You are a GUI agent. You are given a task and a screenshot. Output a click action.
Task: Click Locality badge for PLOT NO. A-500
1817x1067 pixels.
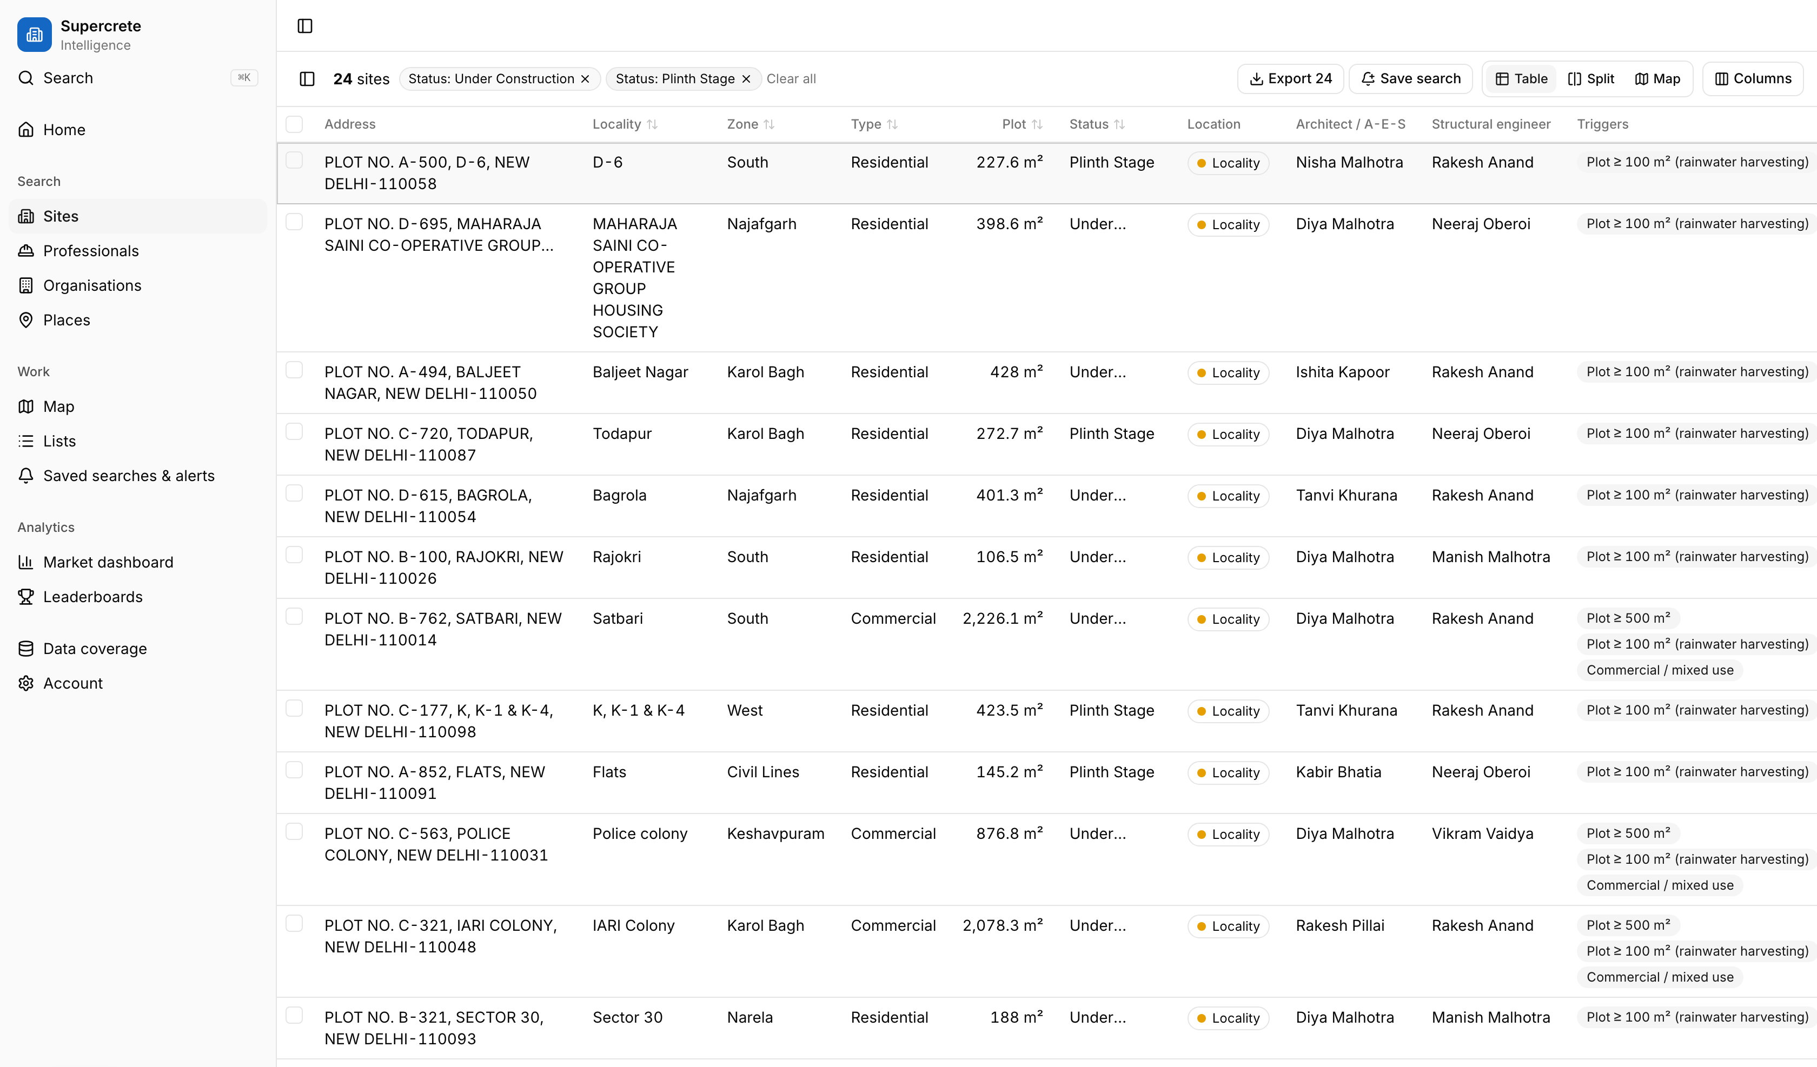click(x=1228, y=163)
